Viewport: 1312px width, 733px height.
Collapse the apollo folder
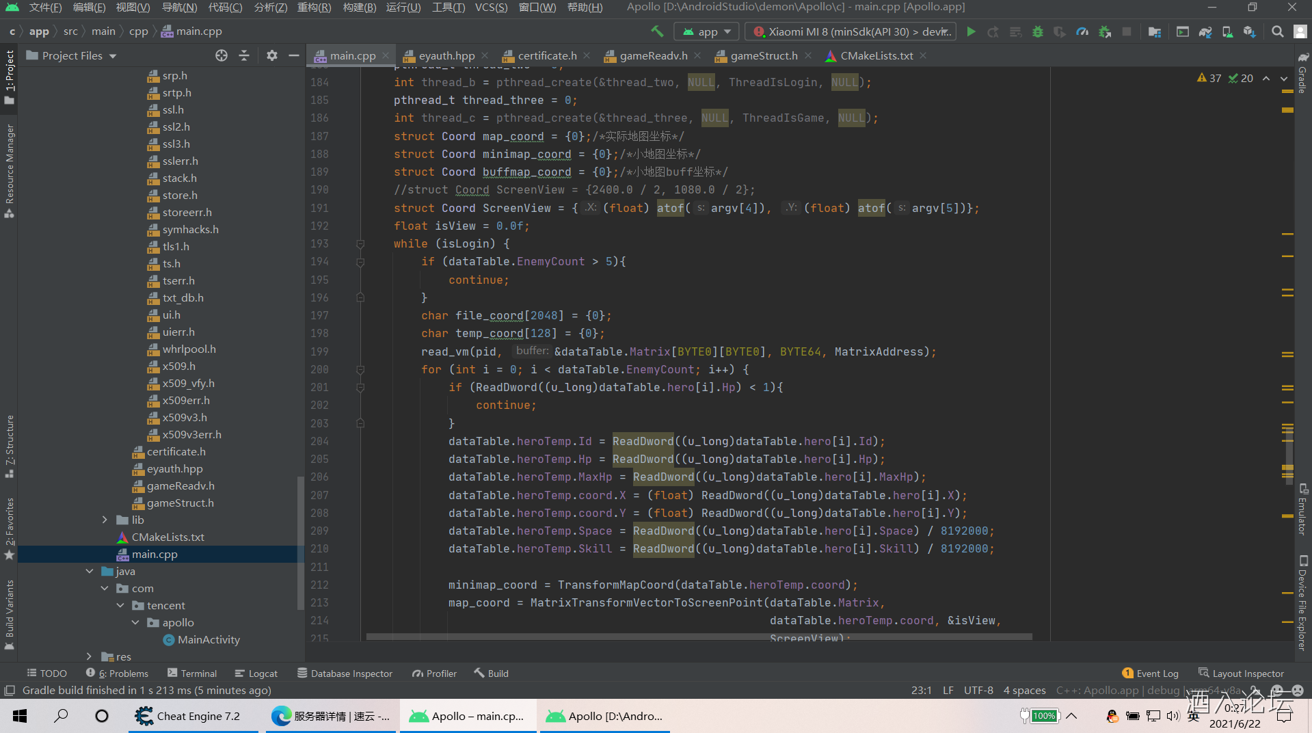click(x=135, y=622)
